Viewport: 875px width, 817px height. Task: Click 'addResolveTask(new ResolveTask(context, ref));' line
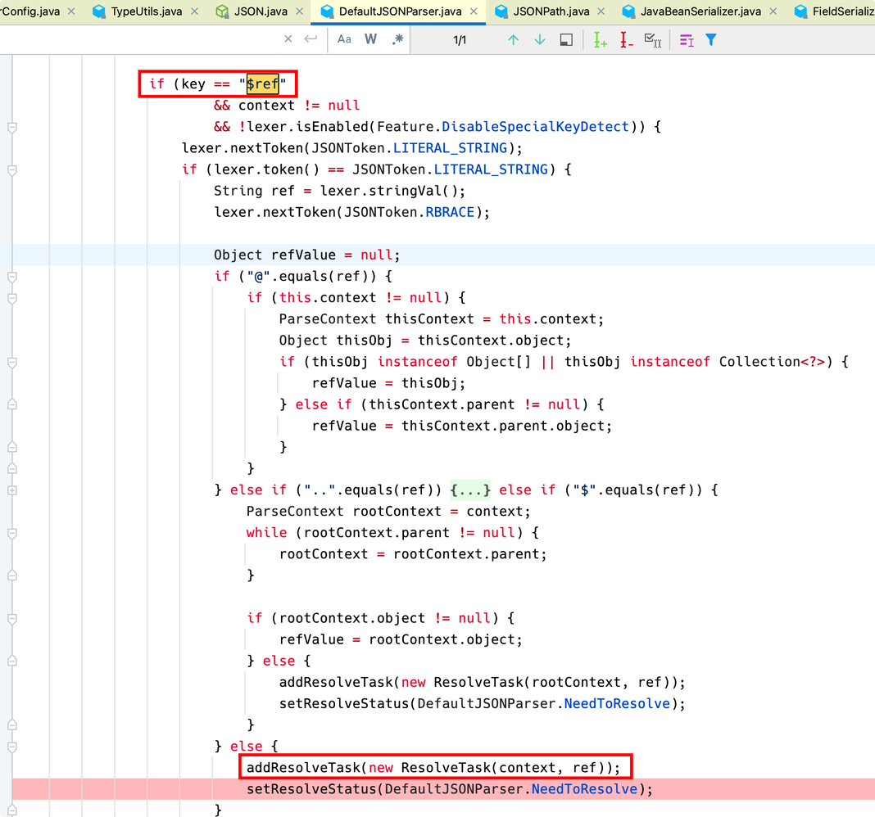pyautogui.click(x=433, y=768)
